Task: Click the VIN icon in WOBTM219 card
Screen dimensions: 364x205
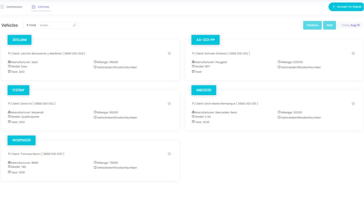Action: (x=95, y=167)
